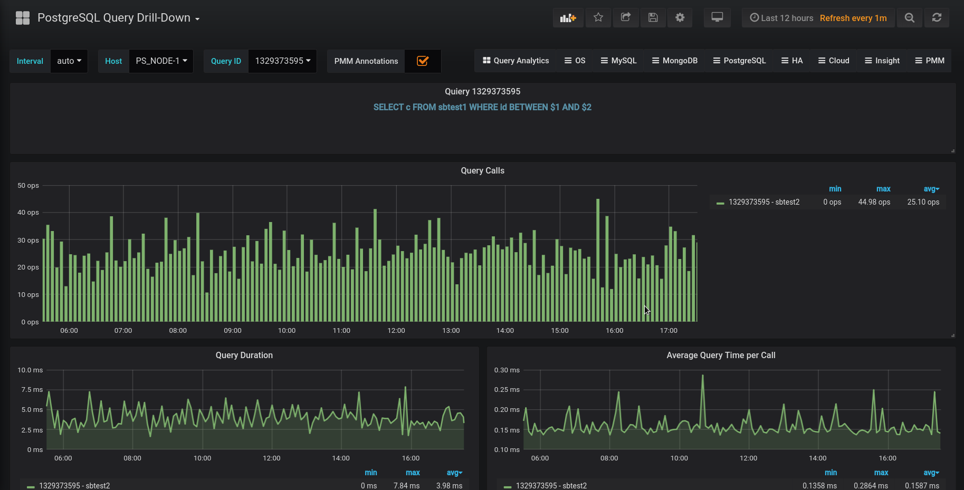Star this dashboard as favorite
This screenshot has height=490, width=964.
click(x=598, y=18)
